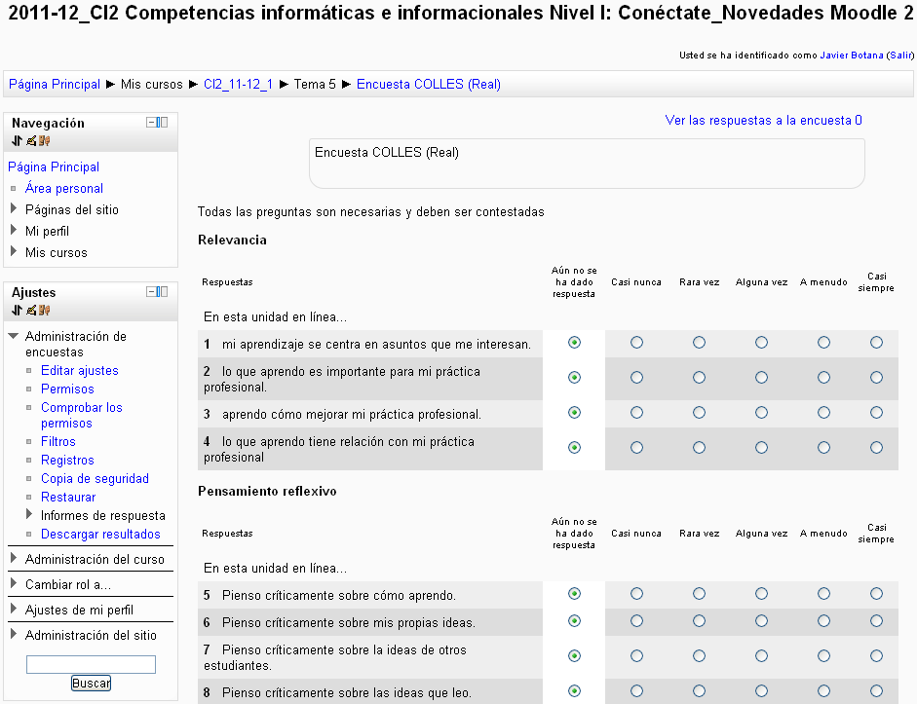Click question 6 text 'Pienso críticamente sobre mis propias ideas'
Screen dimensions: 917x704
(349, 623)
